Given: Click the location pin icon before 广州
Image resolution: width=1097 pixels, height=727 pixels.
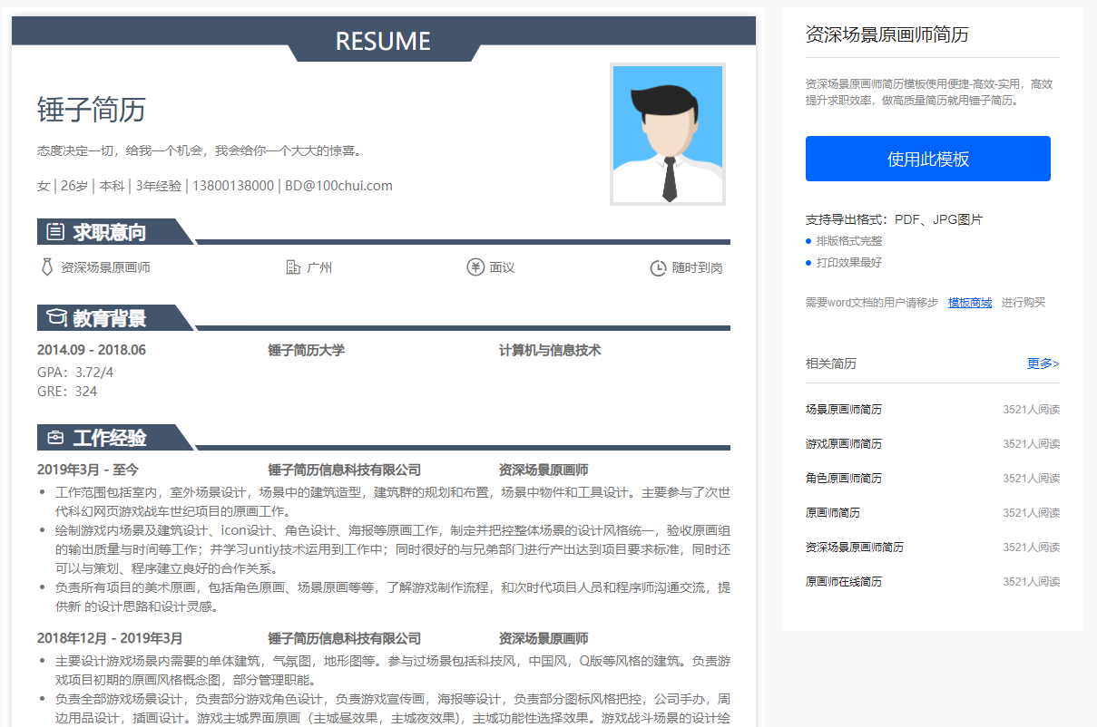Looking at the screenshot, I should (292, 267).
